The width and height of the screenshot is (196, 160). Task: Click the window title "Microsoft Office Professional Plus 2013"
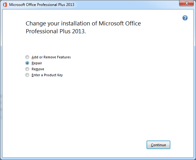pos(42,5)
